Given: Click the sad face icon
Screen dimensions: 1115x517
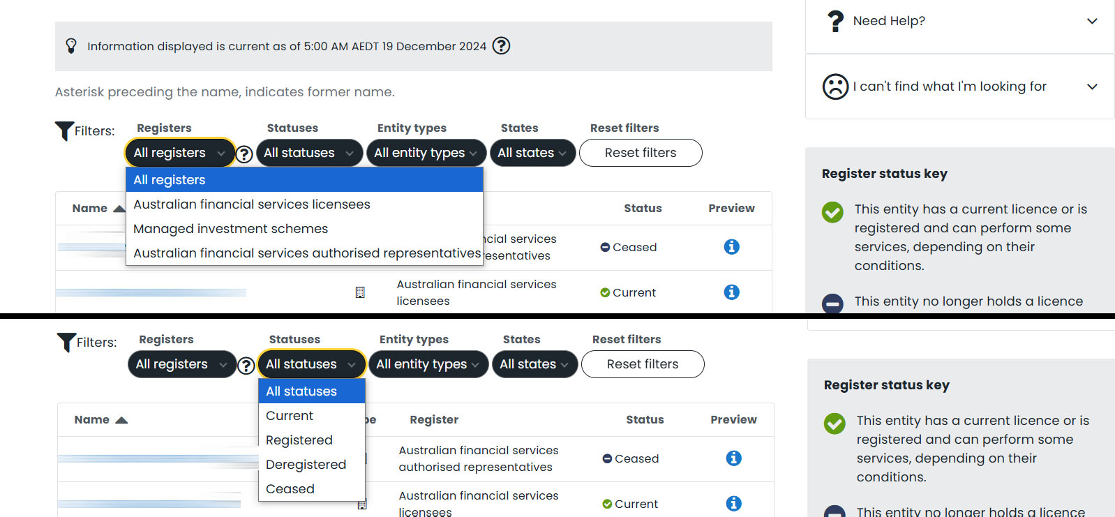Looking at the screenshot, I should 835,87.
